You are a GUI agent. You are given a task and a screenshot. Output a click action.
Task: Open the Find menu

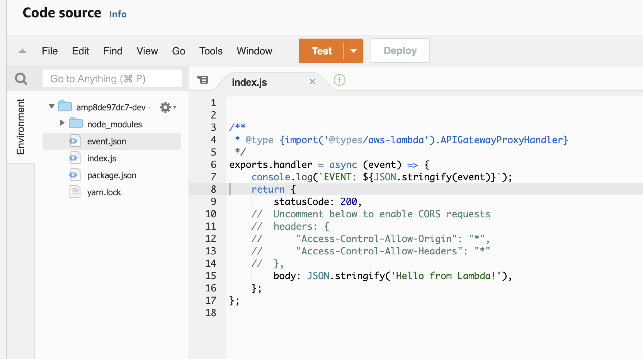(x=113, y=51)
